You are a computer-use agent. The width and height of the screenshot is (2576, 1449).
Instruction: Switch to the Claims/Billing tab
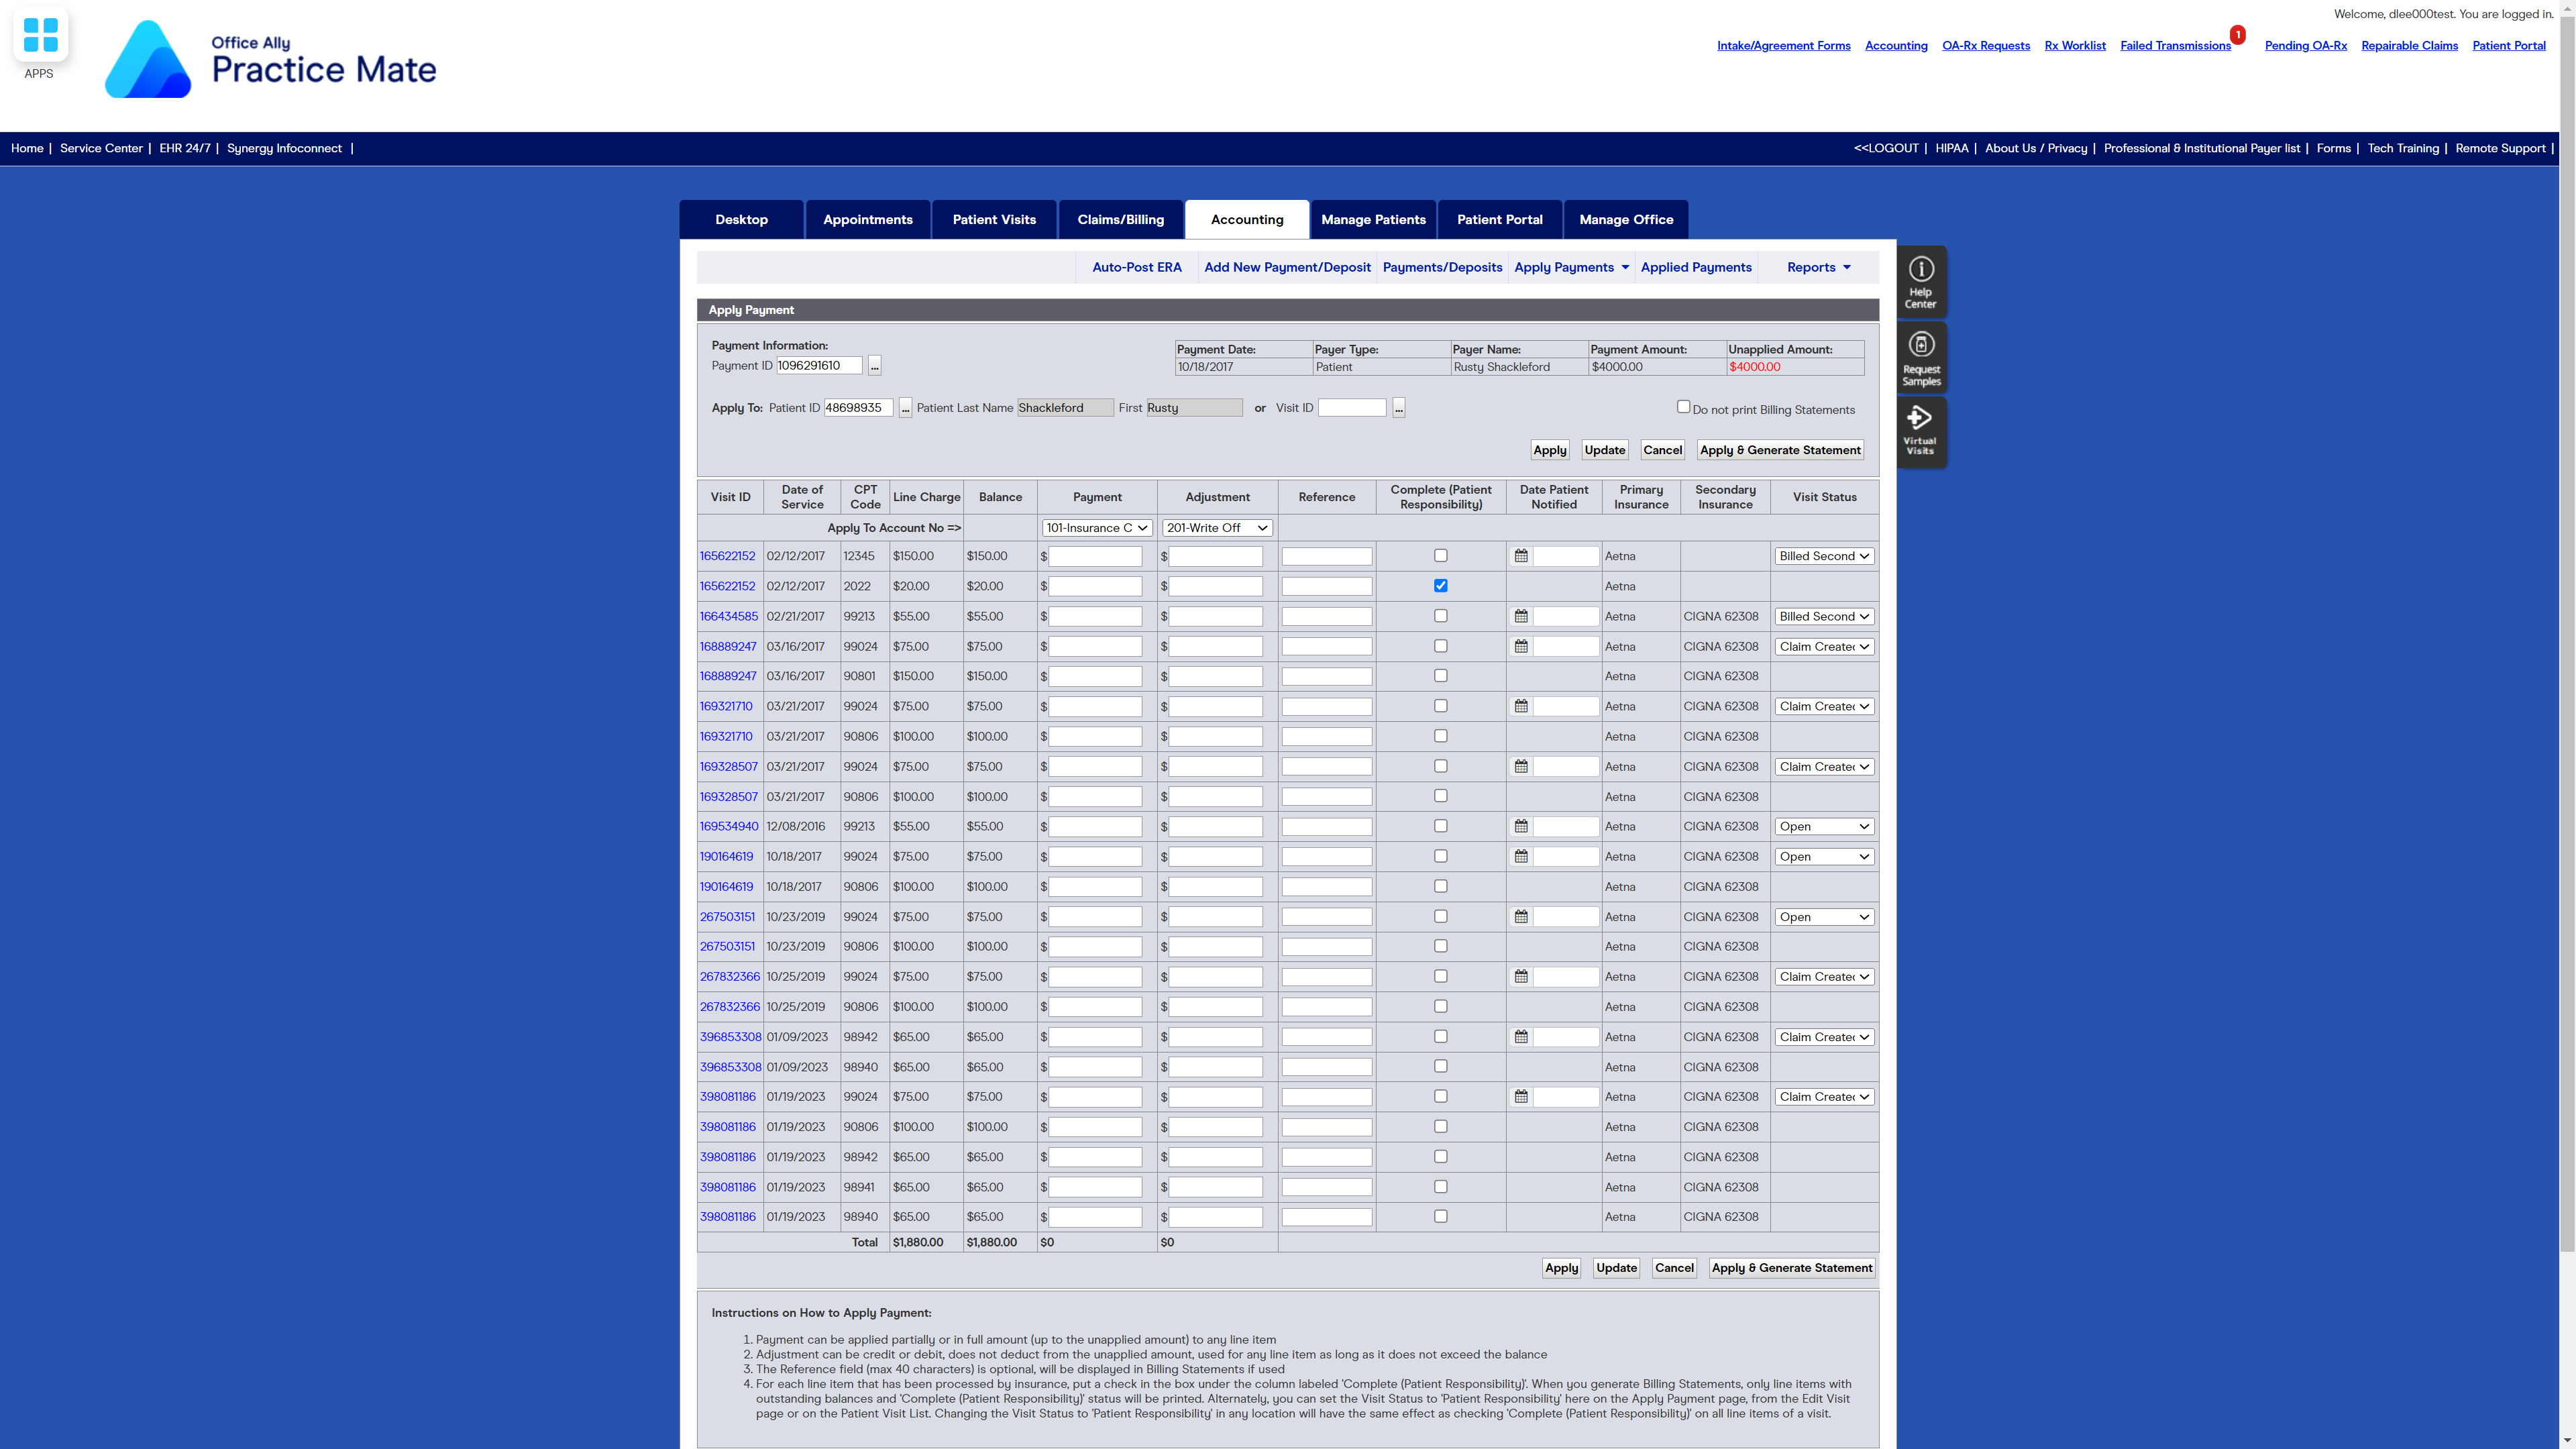pos(1120,220)
